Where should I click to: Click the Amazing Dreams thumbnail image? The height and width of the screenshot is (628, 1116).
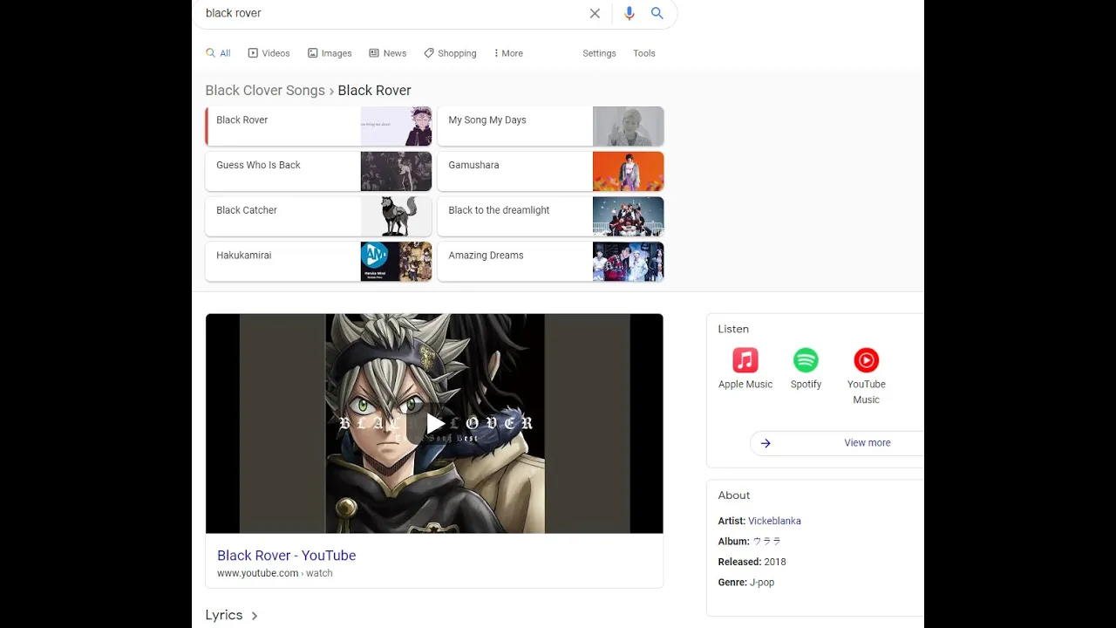click(628, 262)
